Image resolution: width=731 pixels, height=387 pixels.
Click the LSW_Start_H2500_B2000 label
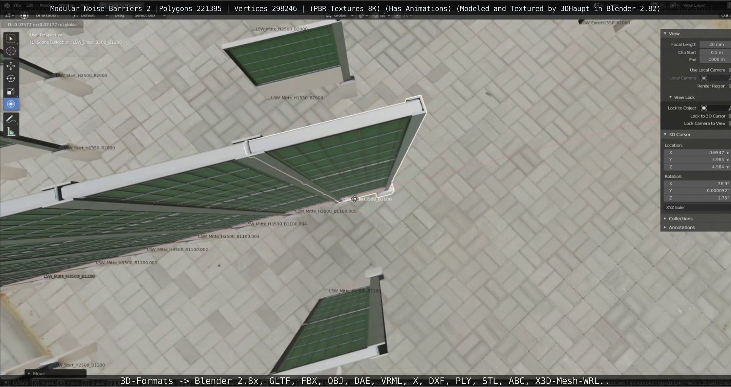[81, 75]
